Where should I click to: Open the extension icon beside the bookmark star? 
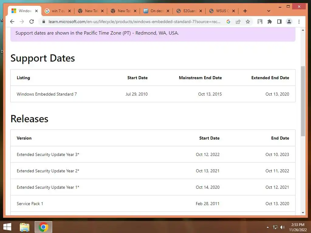click(260, 22)
